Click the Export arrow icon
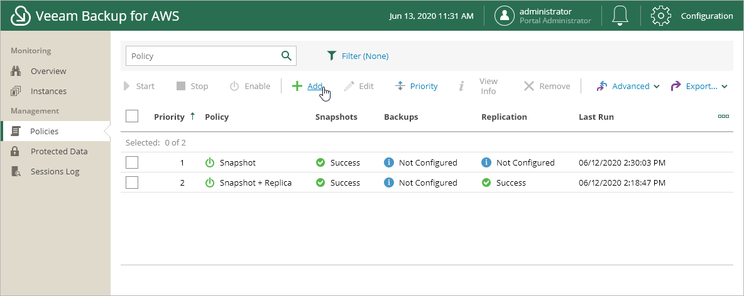Viewport: 744px width, 296px height. click(x=676, y=86)
